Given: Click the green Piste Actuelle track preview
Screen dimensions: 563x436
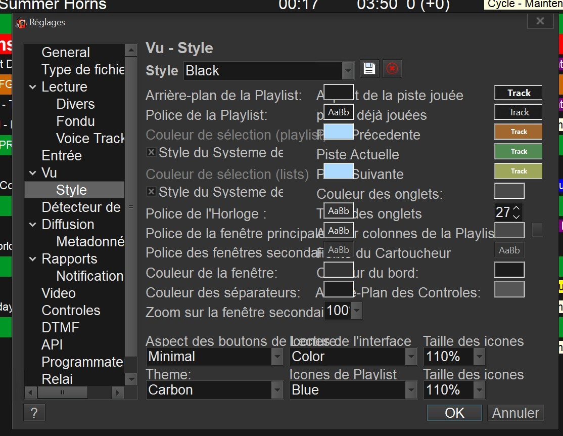Looking at the screenshot, I should click(518, 151).
